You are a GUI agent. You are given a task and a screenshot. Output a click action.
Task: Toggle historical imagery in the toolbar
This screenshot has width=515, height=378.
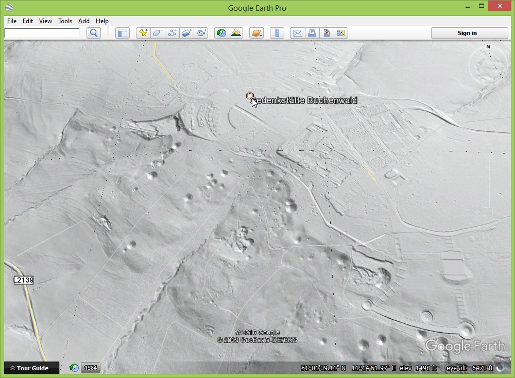click(221, 33)
